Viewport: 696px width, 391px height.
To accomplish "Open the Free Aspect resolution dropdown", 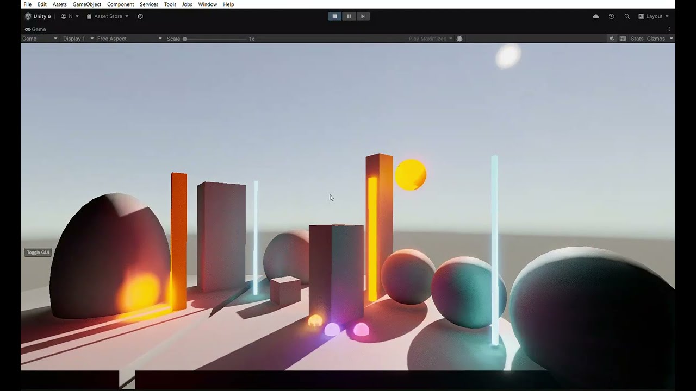I will pos(129,39).
